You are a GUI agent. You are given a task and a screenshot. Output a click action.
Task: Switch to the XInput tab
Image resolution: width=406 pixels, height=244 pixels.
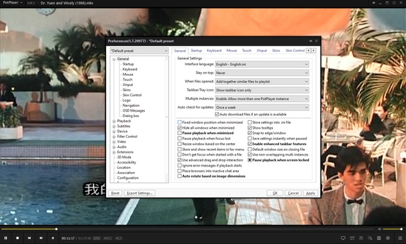pos(262,51)
